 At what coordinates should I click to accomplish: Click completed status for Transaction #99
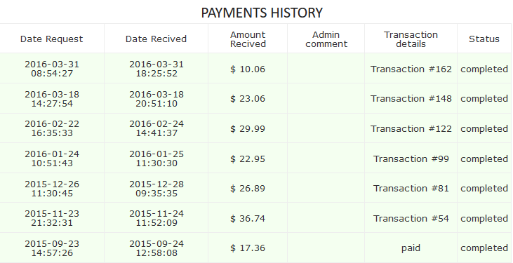pyautogui.click(x=484, y=159)
